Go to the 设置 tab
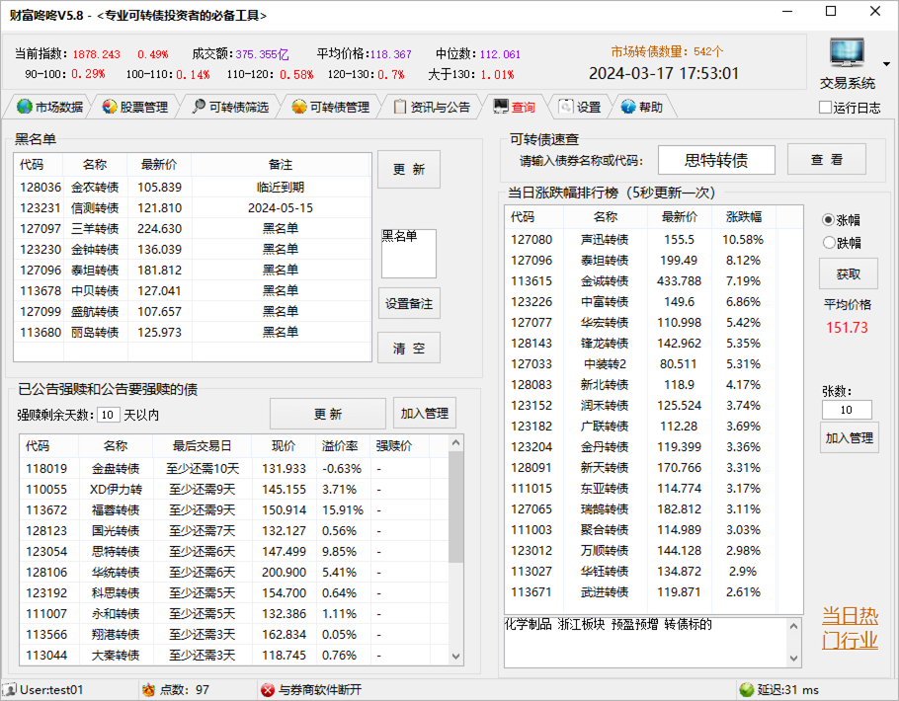Viewport: 899px width, 701px height. tap(580, 107)
